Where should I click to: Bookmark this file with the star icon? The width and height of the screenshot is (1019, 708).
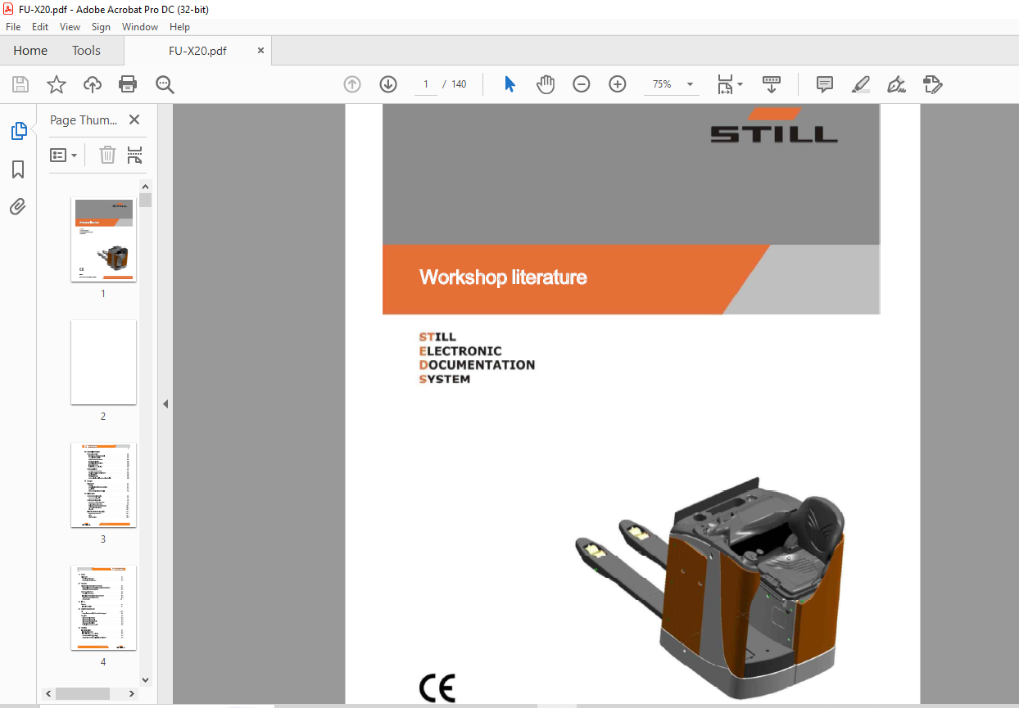(x=57, y=84)
